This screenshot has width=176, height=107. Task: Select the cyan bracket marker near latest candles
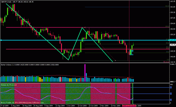pos(132,52)
